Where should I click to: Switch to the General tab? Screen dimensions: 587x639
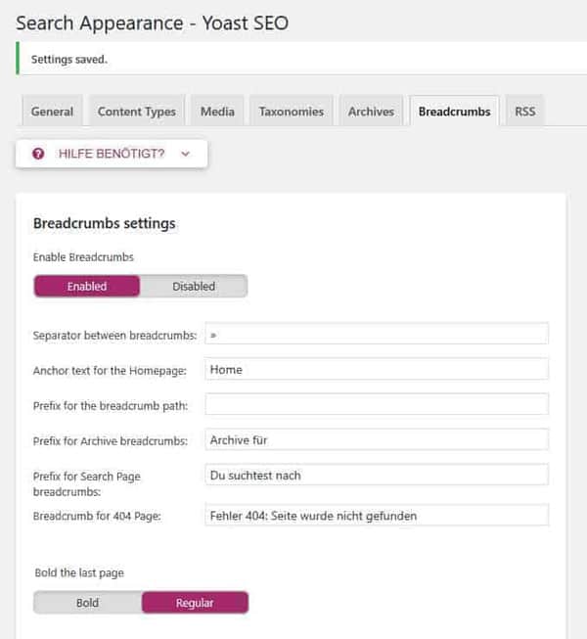click(x=52, y=112)
